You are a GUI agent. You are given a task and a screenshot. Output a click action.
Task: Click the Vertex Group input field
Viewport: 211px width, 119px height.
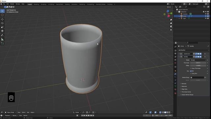pyautogui.click(x=197, y=77)
